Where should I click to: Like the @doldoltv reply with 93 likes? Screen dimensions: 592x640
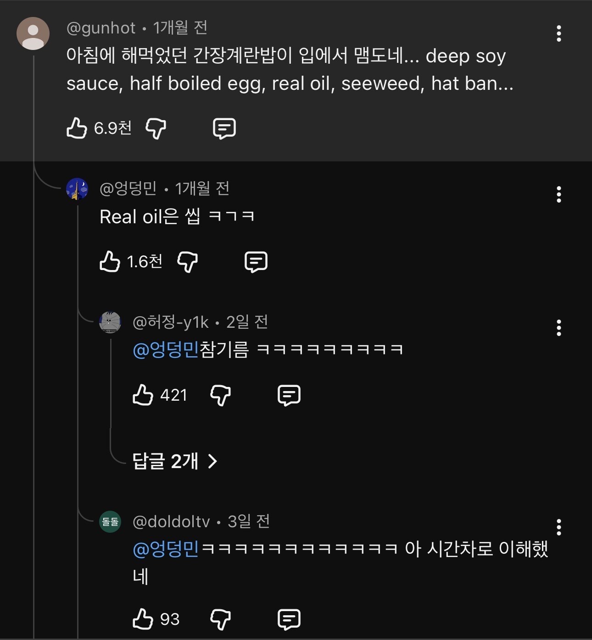[143, 619]
